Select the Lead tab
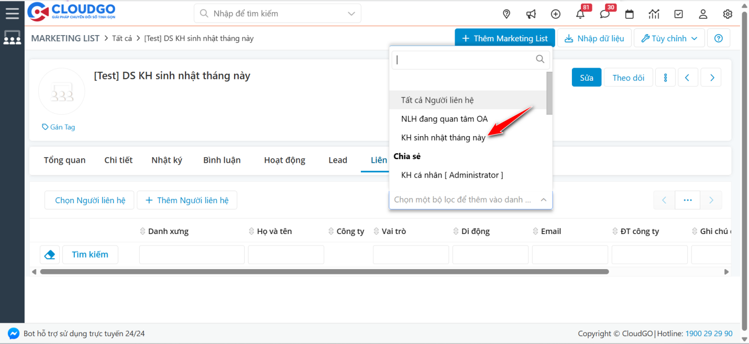 (337, 160)
